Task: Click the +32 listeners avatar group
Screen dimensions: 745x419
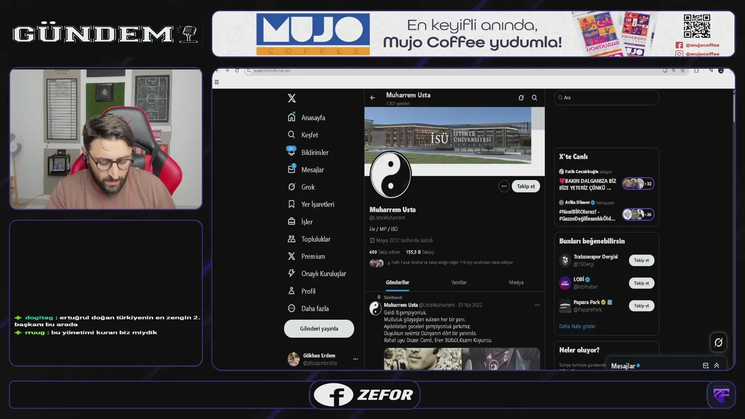Action: click(x=638, y=184)
